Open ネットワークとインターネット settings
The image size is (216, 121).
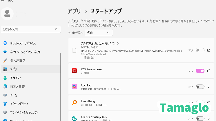(25, 52)
